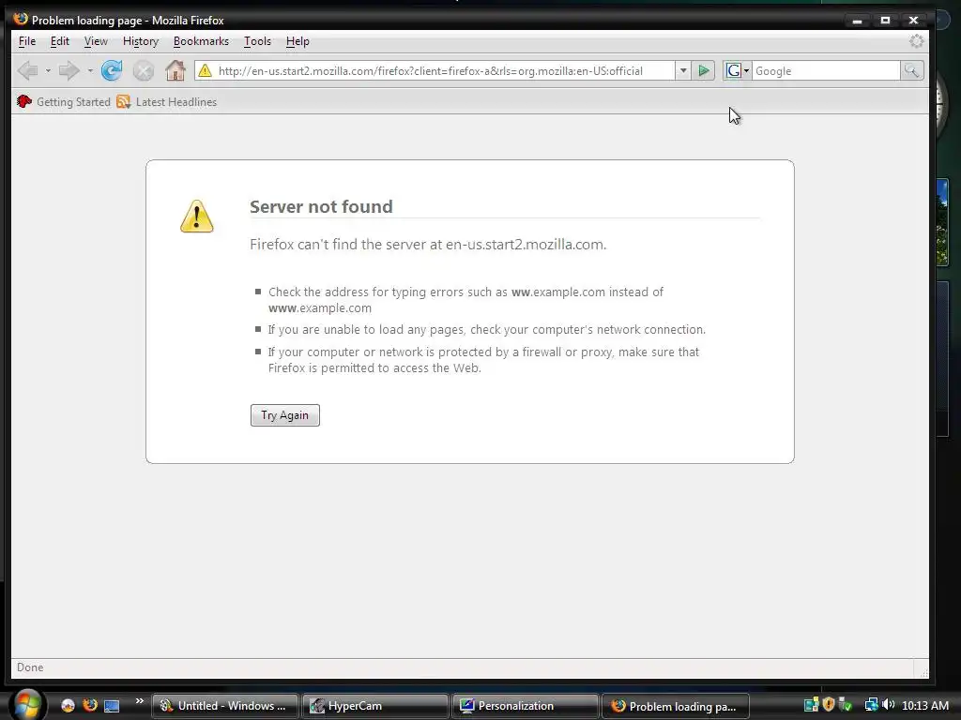This screenshot has width=961, height=720.
Task: Open the Google search engine selector
Action: pyautogui.click(x=738, y=71)
